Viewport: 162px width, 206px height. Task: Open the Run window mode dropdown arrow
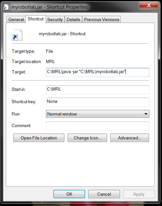coord(146,114)
